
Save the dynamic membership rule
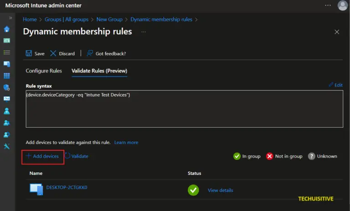(35, 53)
